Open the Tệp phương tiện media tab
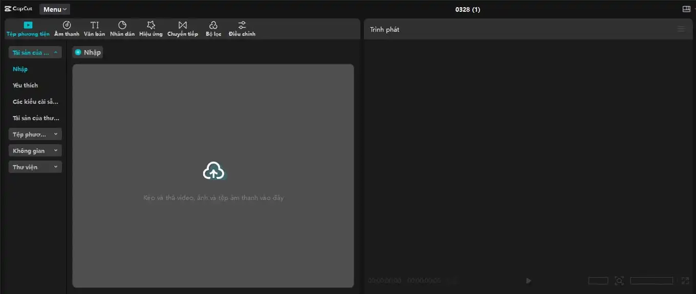 click(x=28, y=29)
